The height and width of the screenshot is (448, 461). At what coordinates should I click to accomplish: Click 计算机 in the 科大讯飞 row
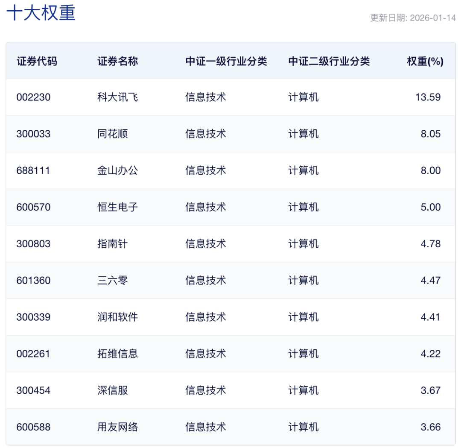tap(303, 97)
